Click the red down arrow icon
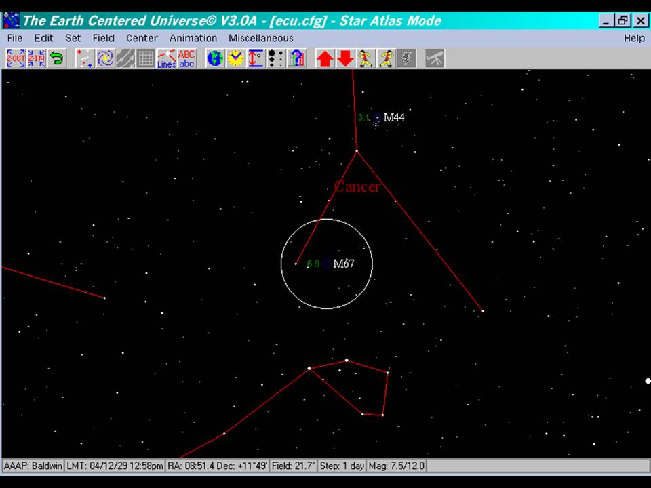Viewport: 651px width, 488px height. (x=345, y=58)
